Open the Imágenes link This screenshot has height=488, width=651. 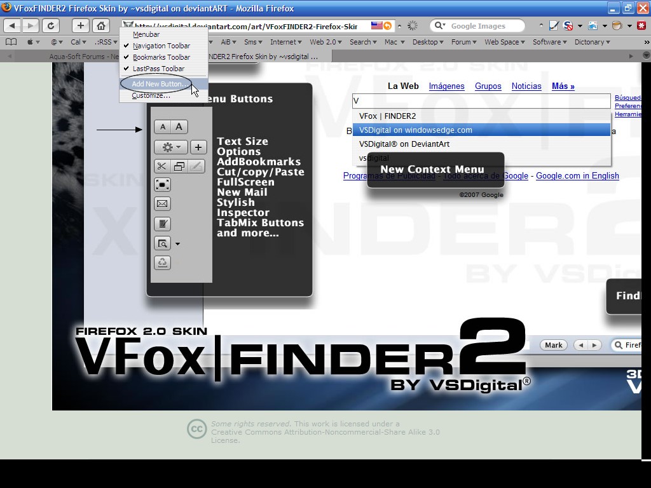coord(446,86)
